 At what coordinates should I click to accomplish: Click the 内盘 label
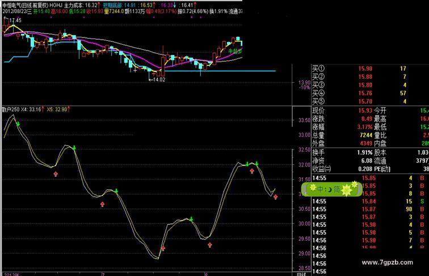tap(380, 143)
